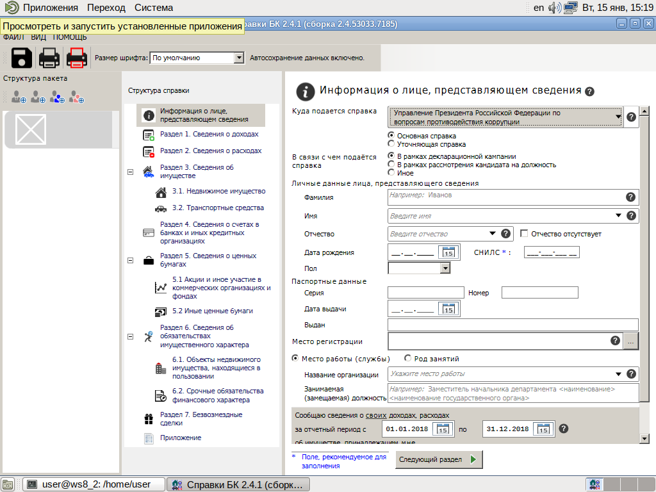Go to 3.1. Недвижимое имущество

coord(219,191)
